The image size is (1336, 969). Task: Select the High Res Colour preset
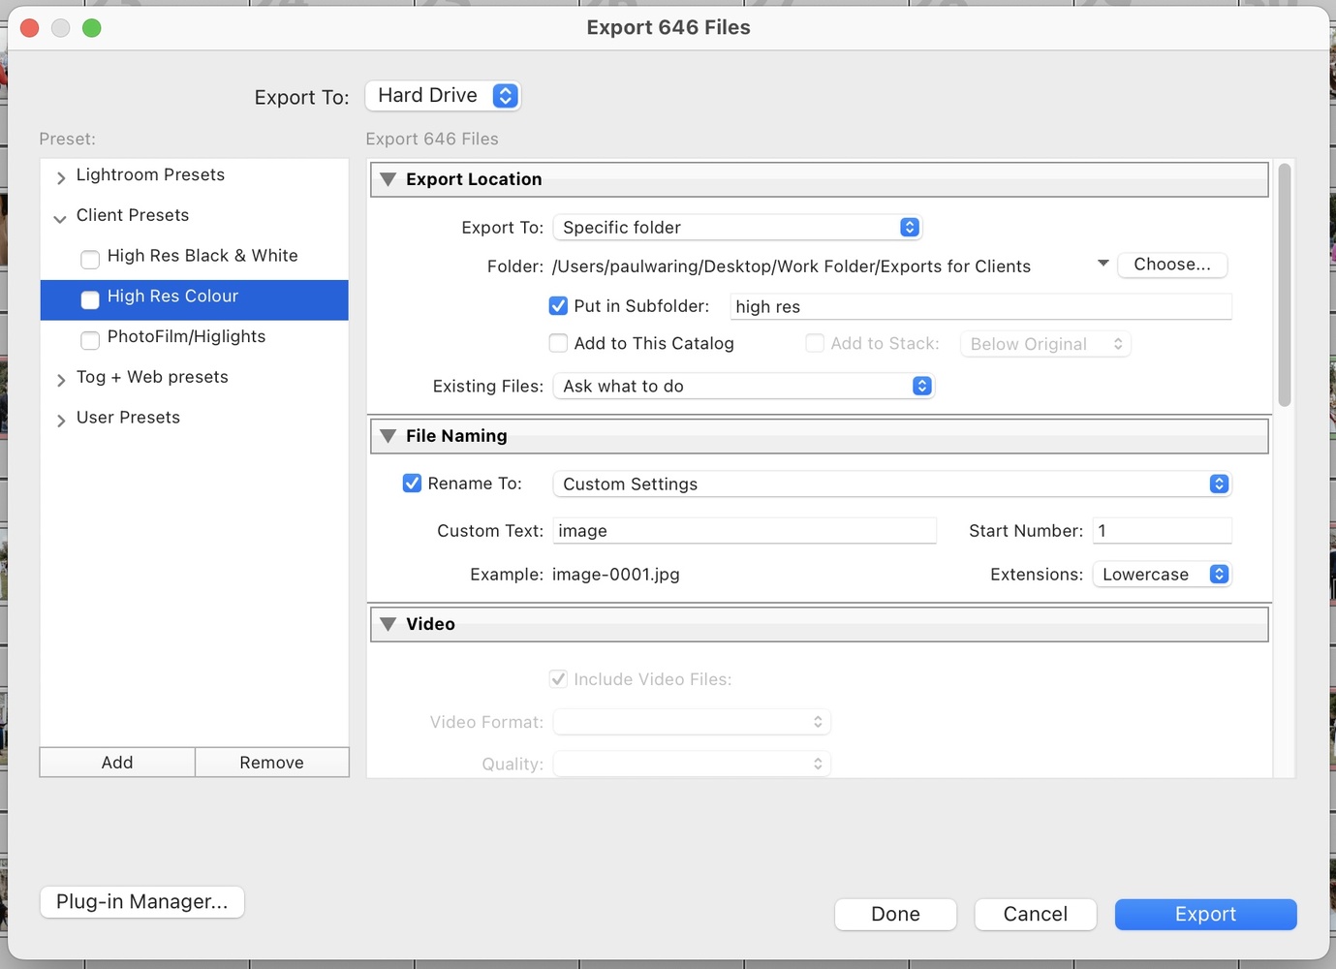[194, 300]
